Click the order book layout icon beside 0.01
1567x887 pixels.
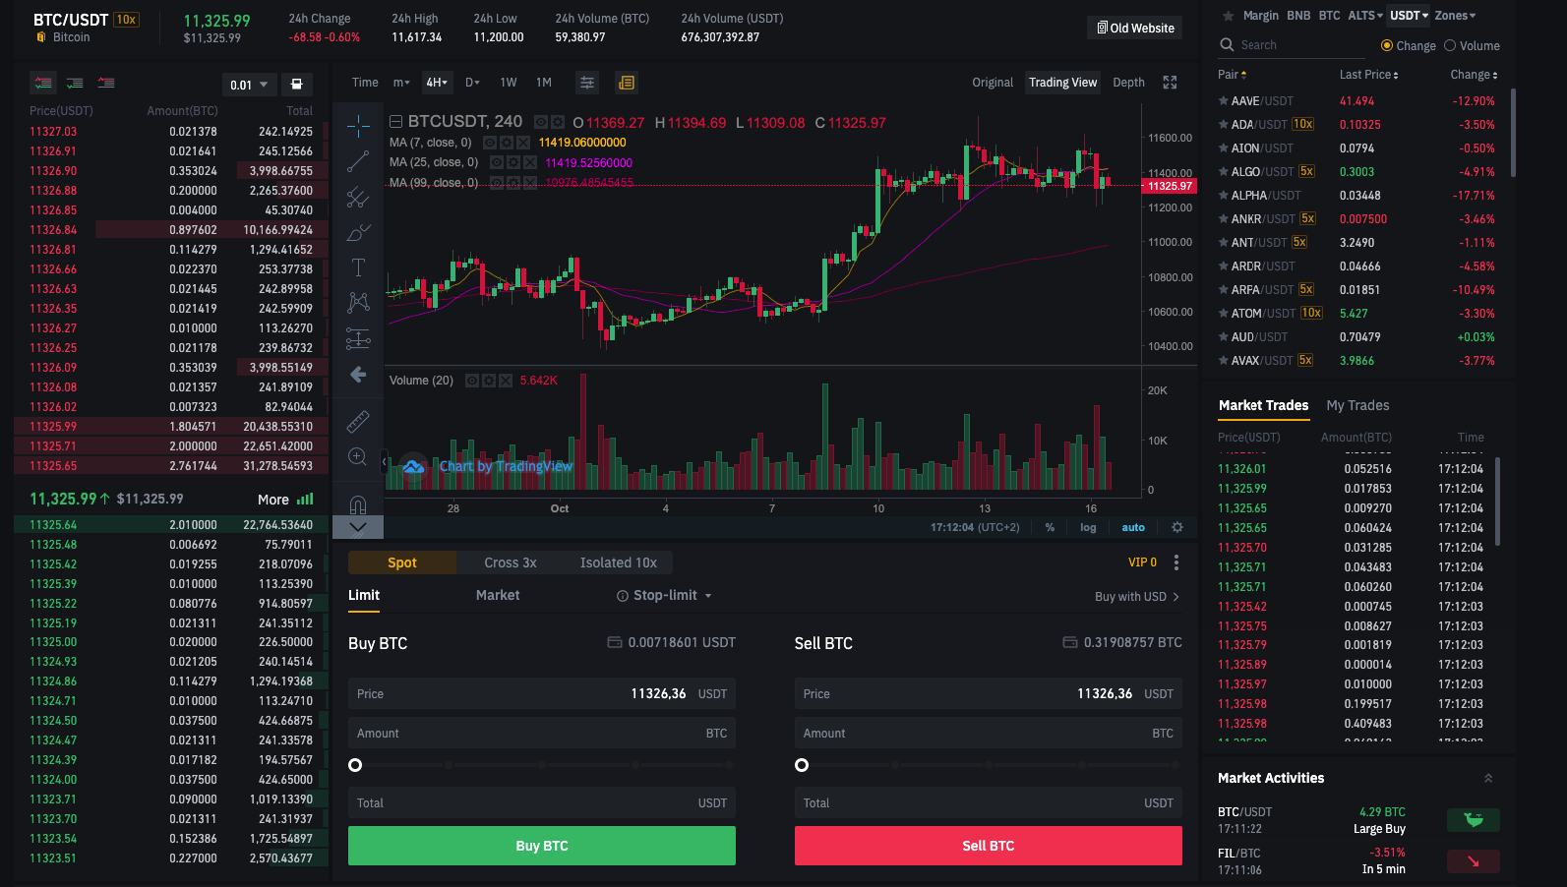pos(296,85)
